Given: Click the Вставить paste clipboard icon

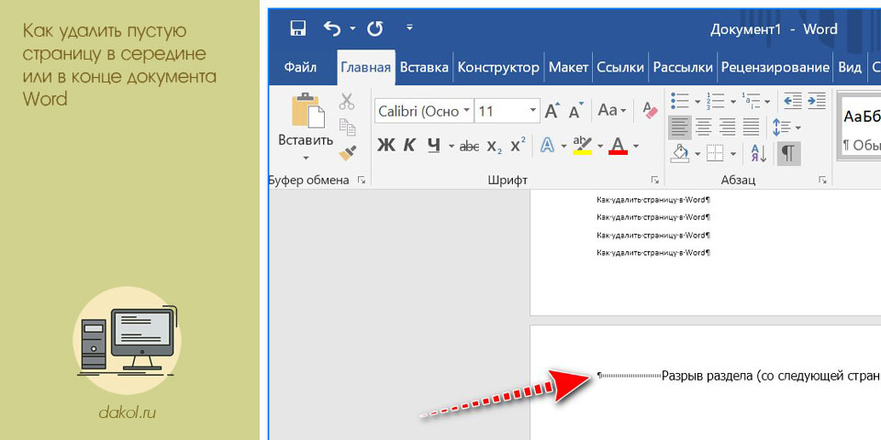Looking at the screenshot, I should pyautogui.click(x=307, y=111).
